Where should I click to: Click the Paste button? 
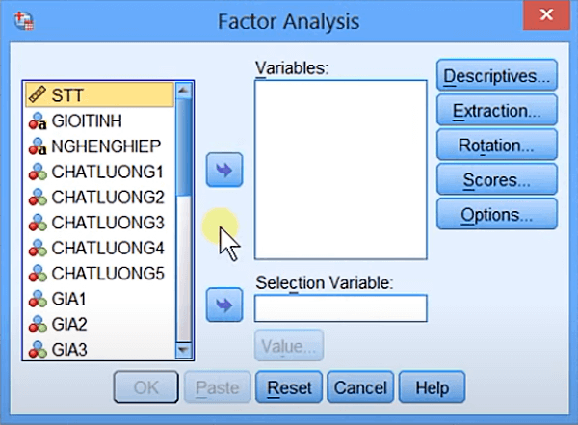pyautogui.click(x=218, y=387)
